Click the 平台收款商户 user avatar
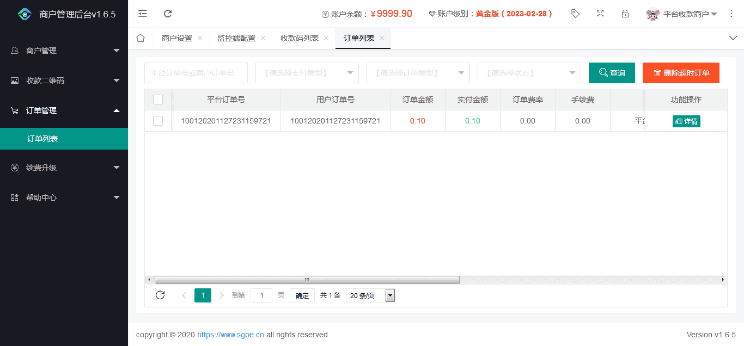The height and width of the screenshot is (346, 744). (652, 14)
